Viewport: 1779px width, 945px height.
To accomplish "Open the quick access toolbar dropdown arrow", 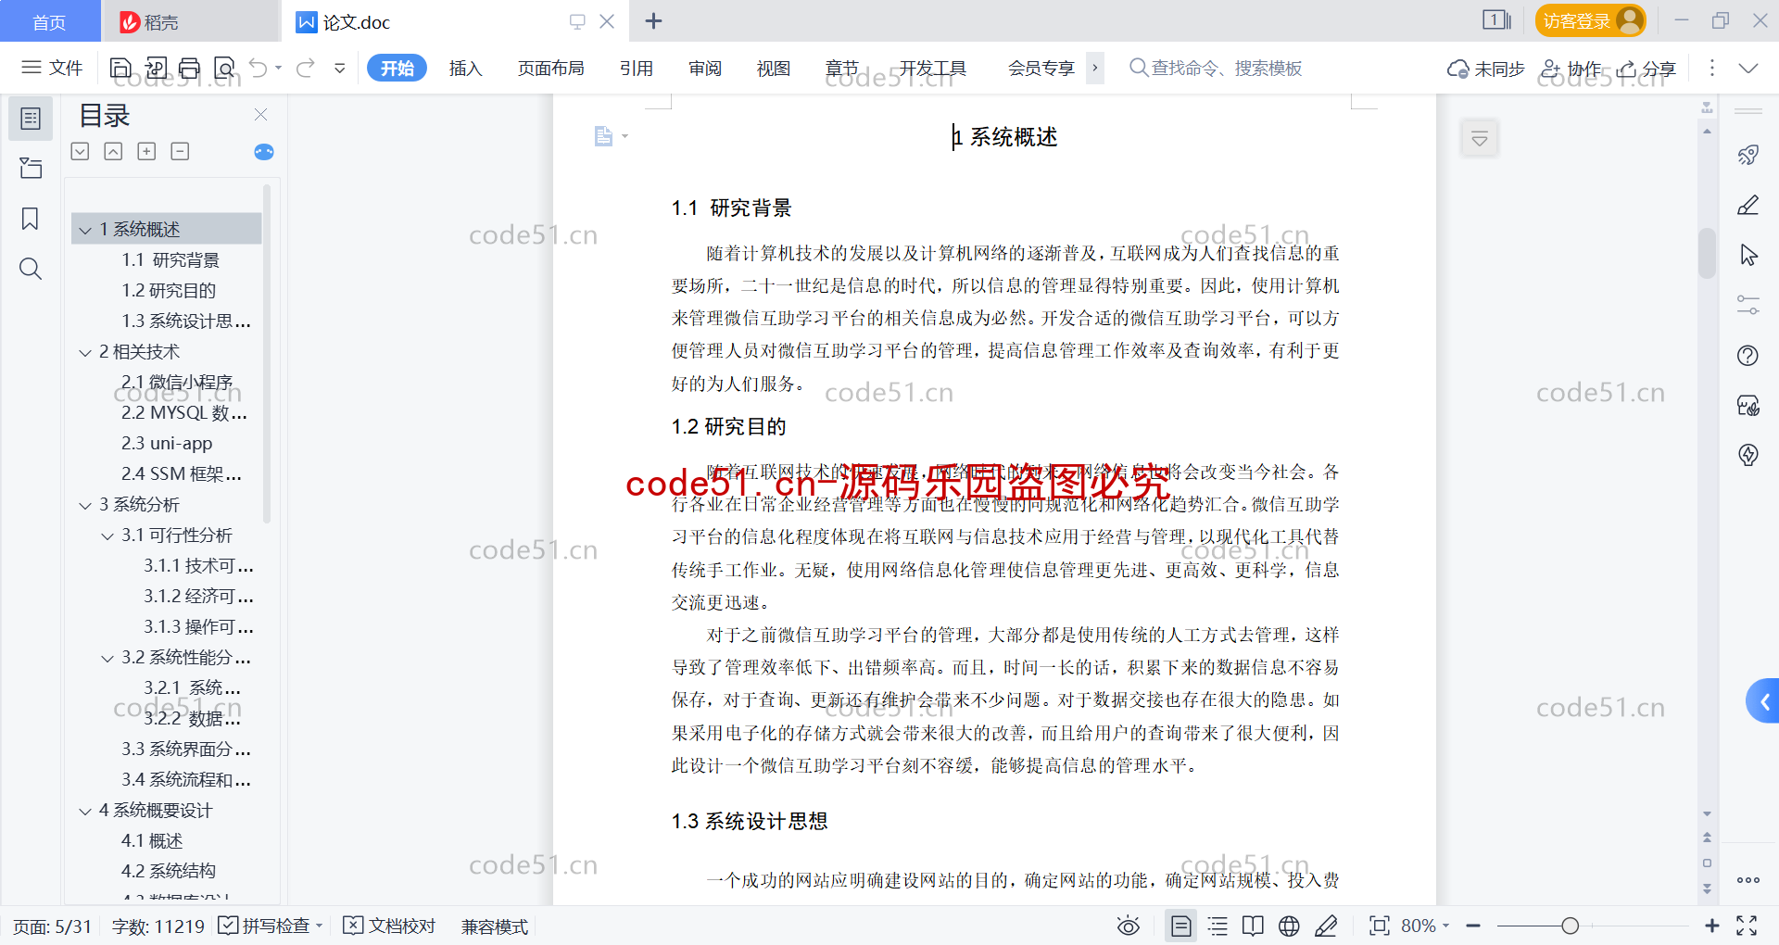I will [340, 68].
